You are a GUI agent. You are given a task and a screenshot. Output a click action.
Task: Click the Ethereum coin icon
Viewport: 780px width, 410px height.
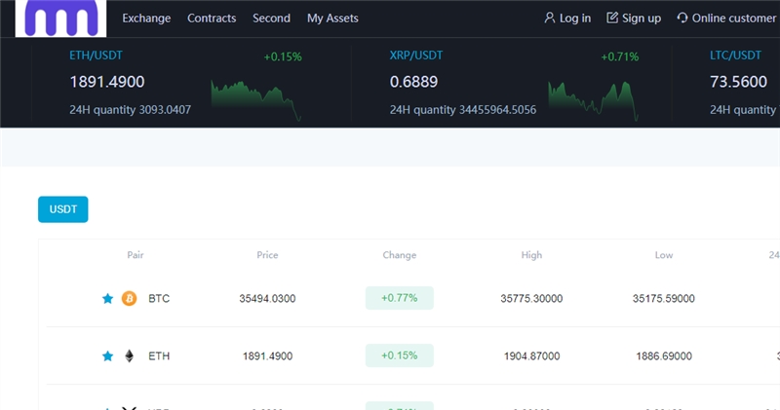tap(129, 356)
